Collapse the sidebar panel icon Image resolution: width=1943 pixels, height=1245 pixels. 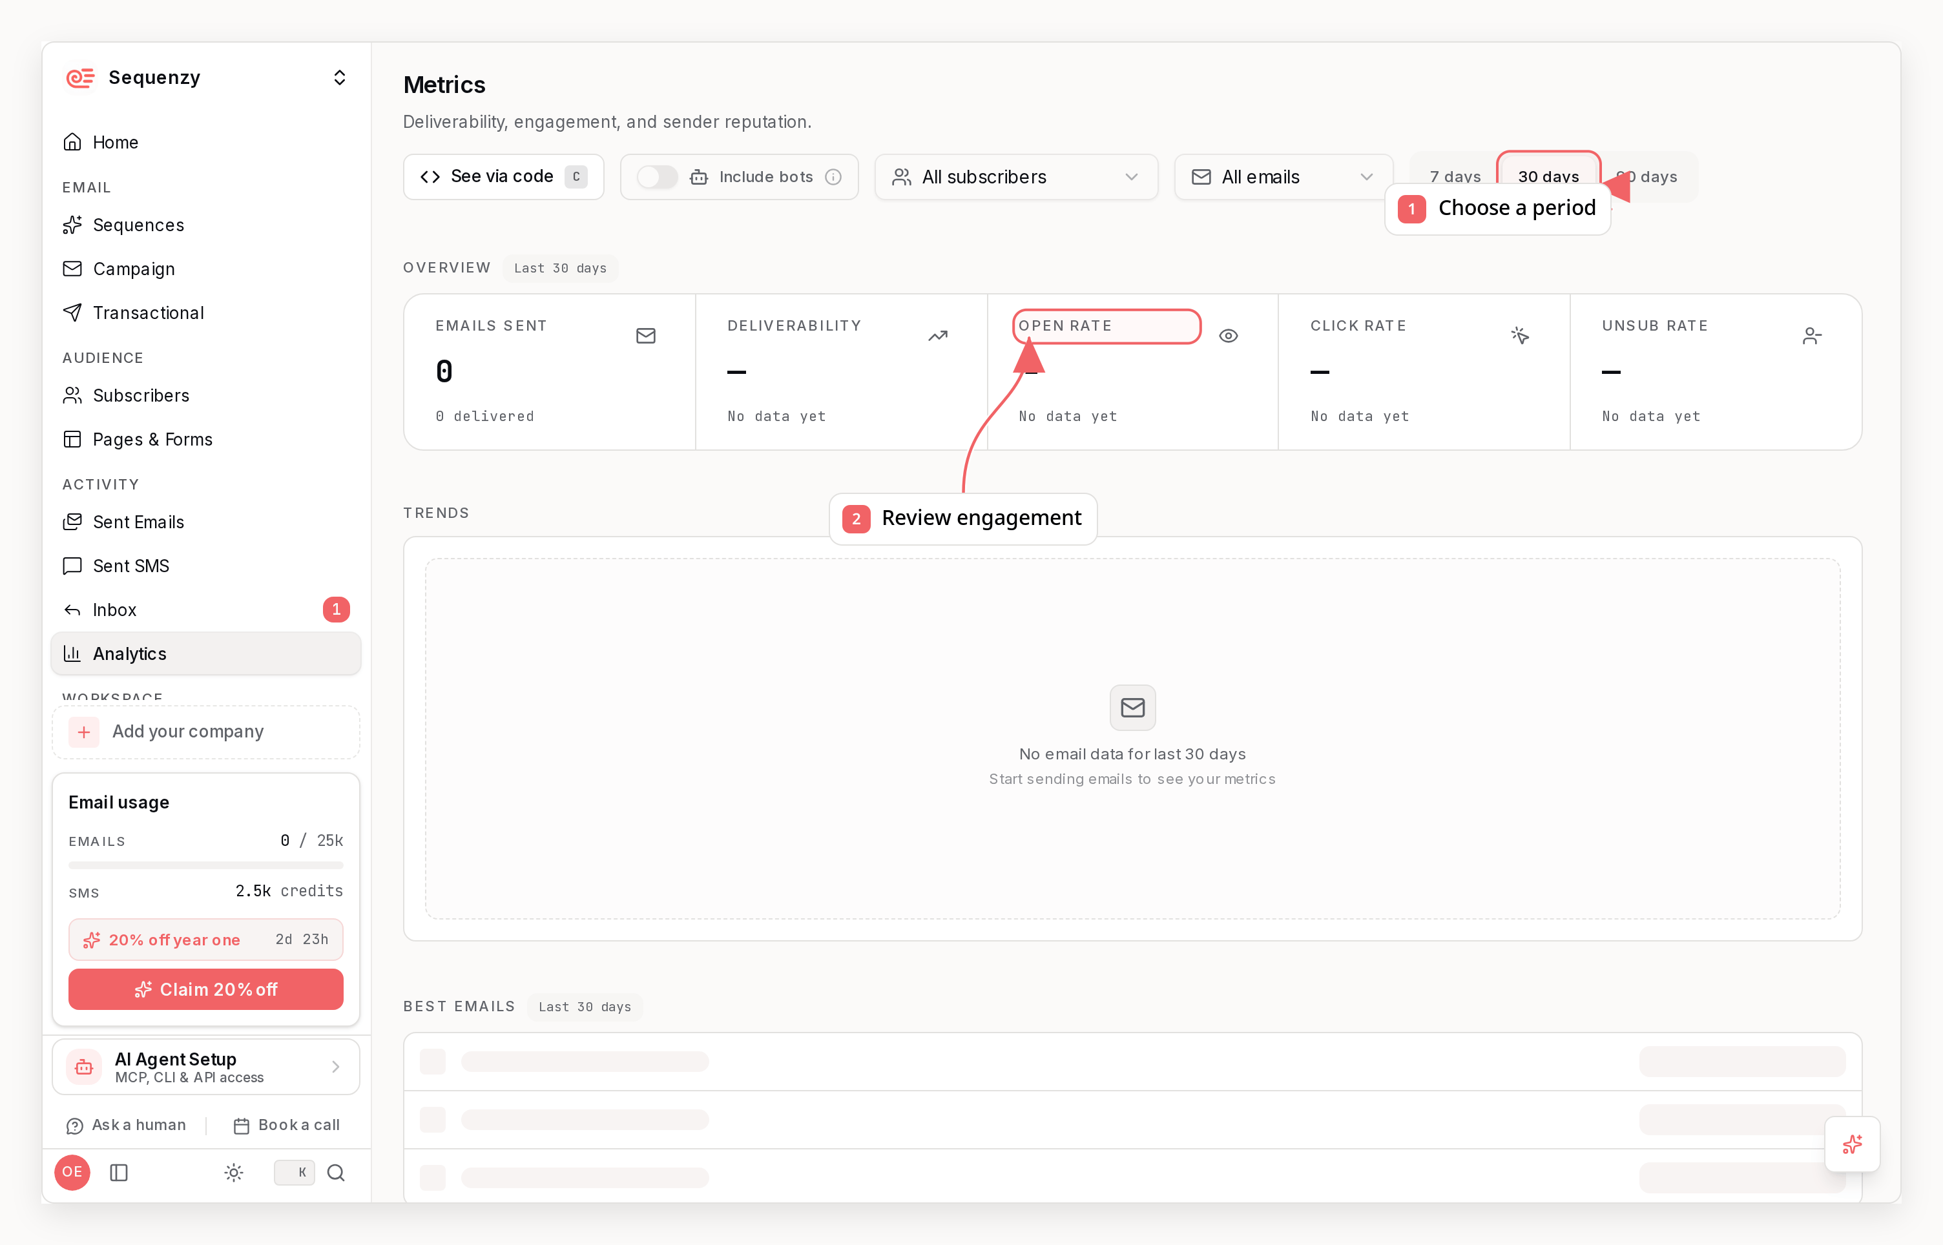click(x=119, y=1172)
